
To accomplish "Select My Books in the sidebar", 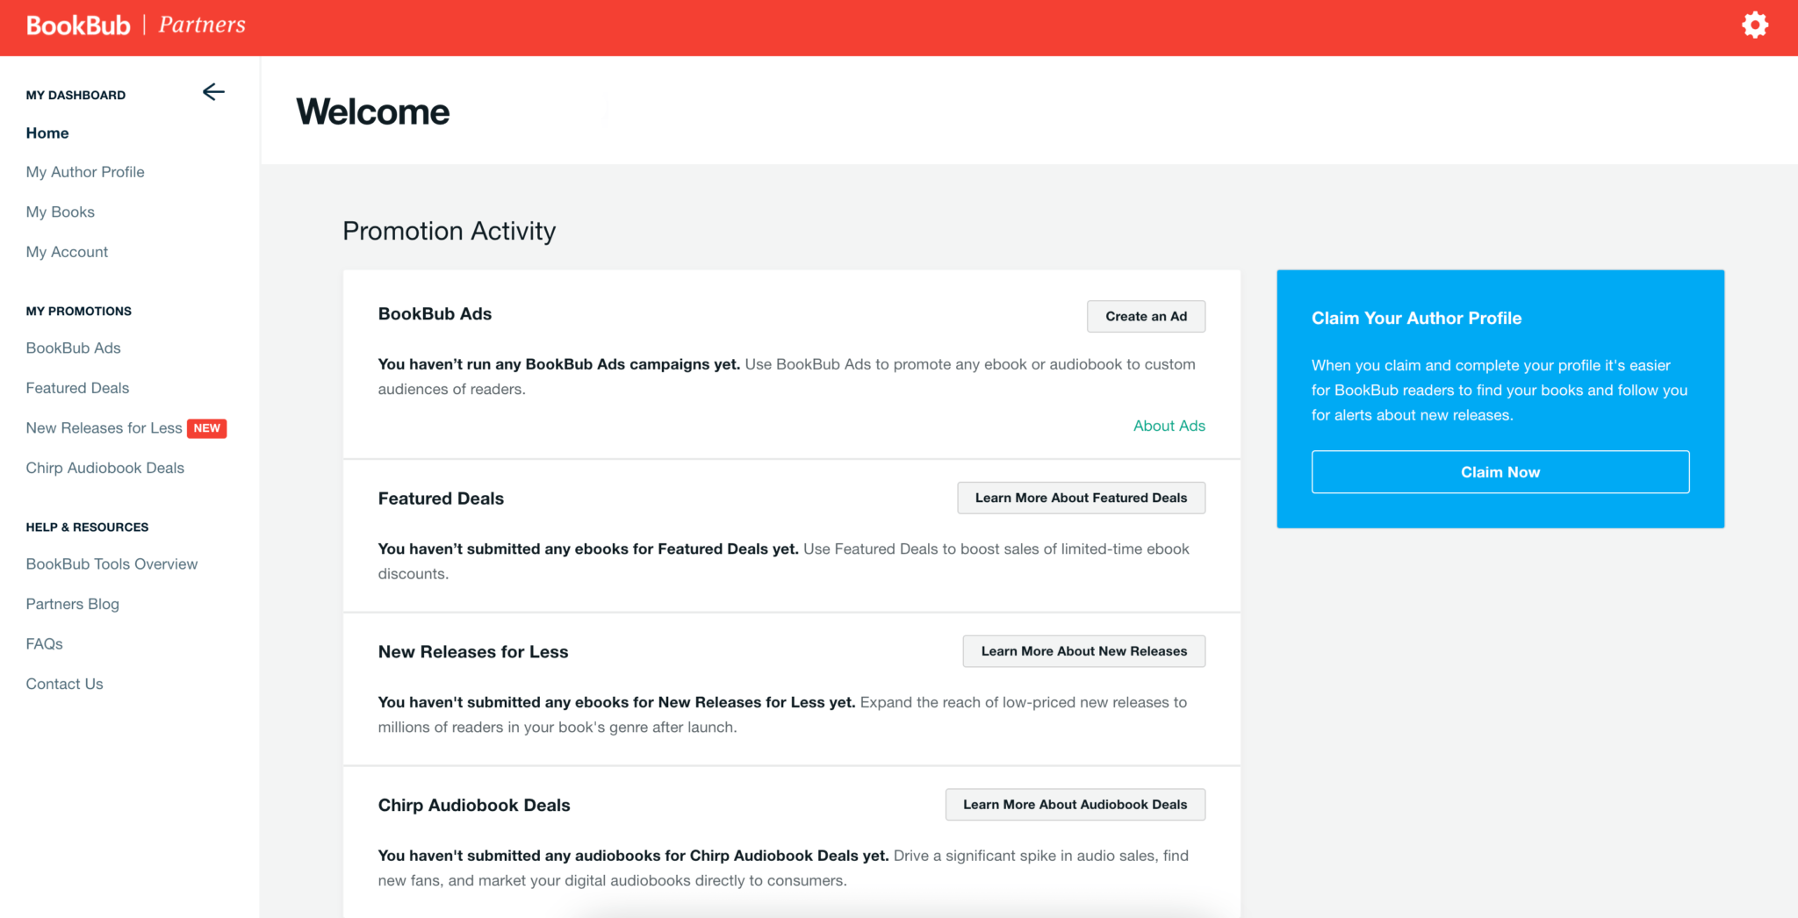I will [x=61, y=212].
